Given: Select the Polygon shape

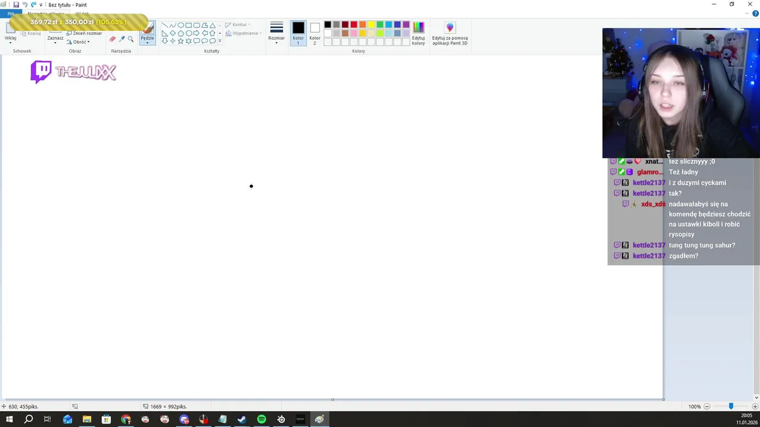Looking at the screenshot, I should click(x=205, y=26).
